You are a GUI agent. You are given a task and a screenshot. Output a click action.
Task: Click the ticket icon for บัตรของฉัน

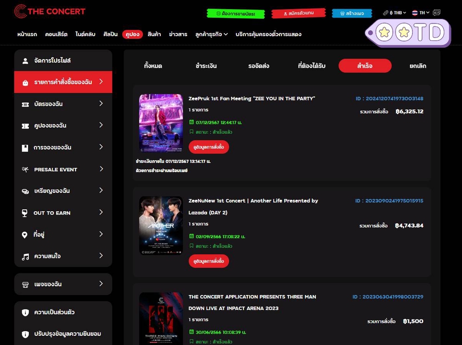pos(25,104)
